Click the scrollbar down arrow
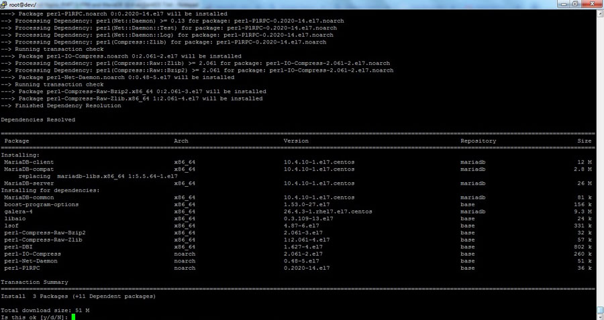 (x=600, y=317)
